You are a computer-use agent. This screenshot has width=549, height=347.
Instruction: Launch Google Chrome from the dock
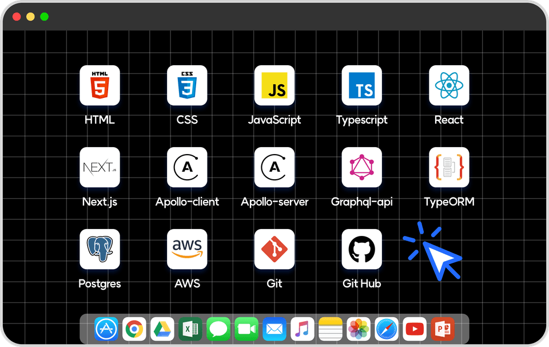(x=134, y=329)
